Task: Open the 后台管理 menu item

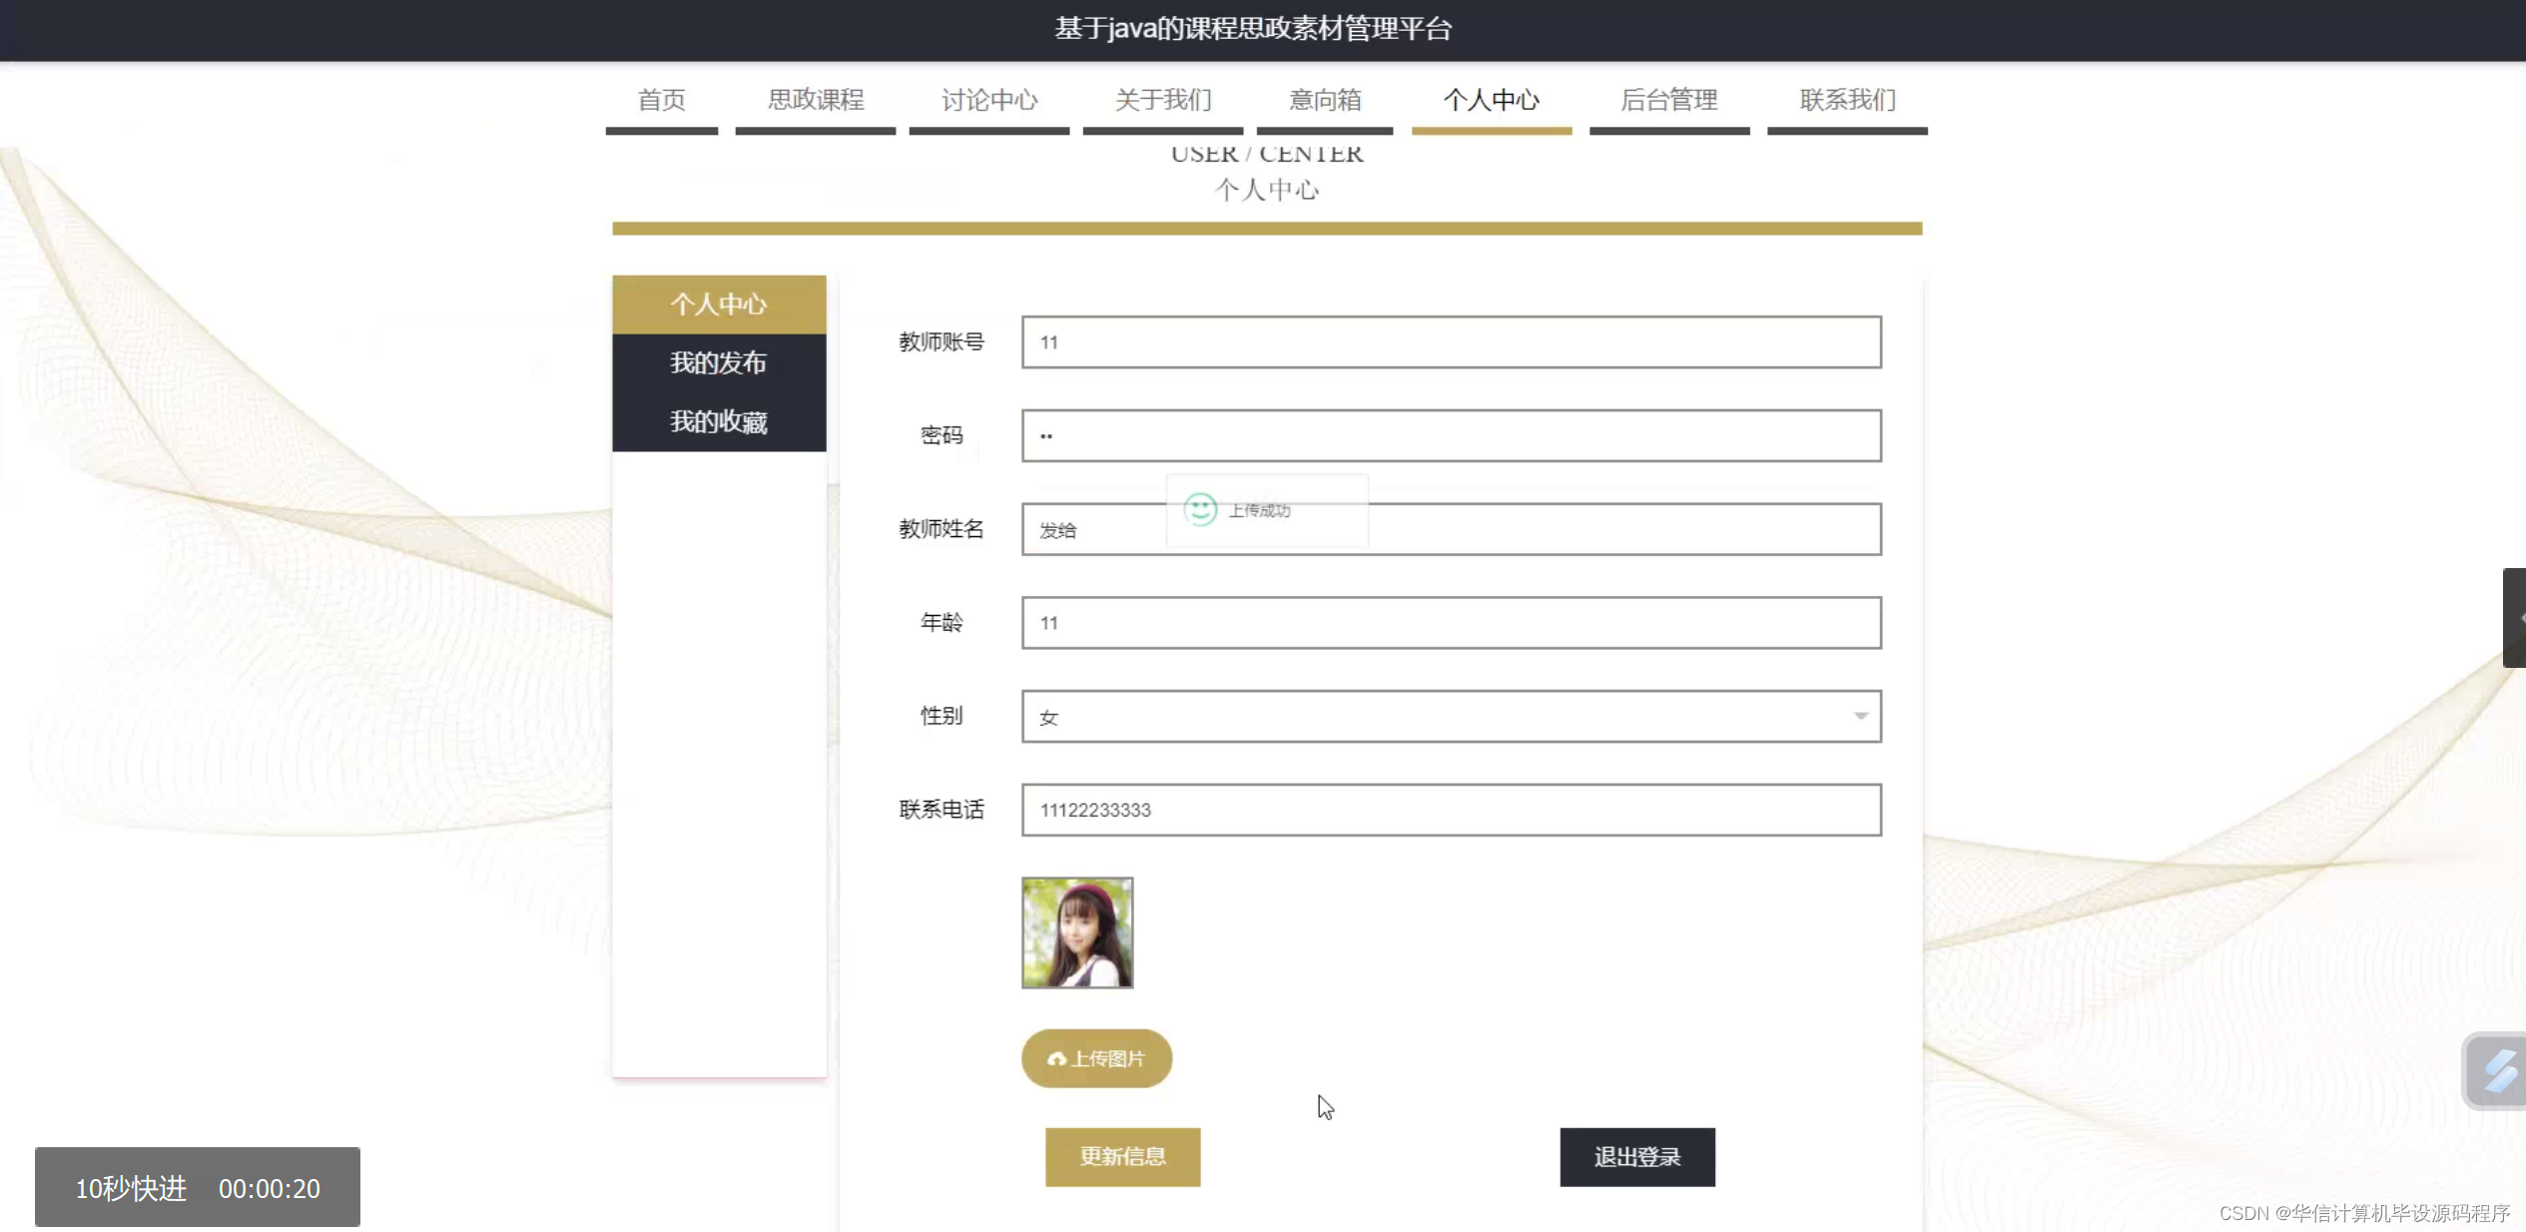Action: [1668, 100]
